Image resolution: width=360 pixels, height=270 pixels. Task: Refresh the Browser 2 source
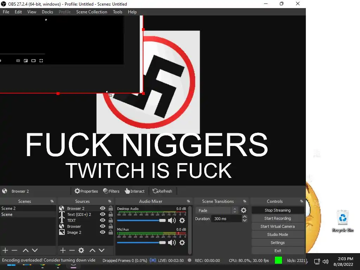tap(162, 191)
